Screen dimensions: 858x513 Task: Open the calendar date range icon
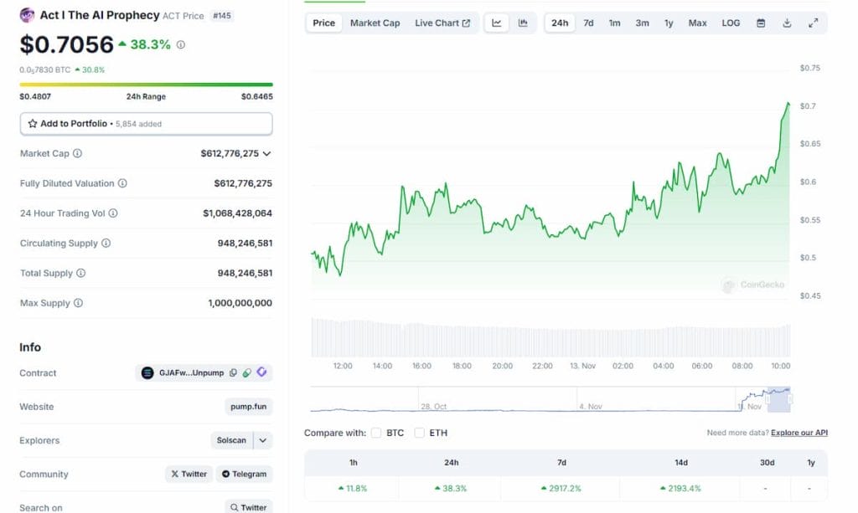761,23
